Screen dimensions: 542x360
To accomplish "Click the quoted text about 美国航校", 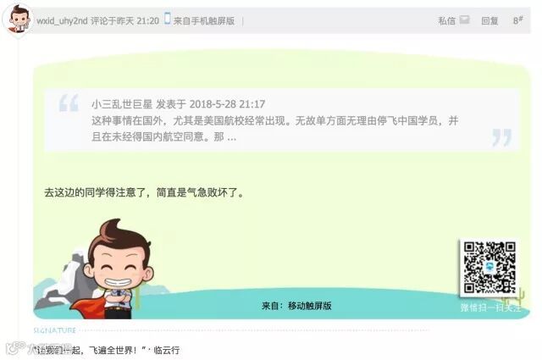I will pos(274,129).
